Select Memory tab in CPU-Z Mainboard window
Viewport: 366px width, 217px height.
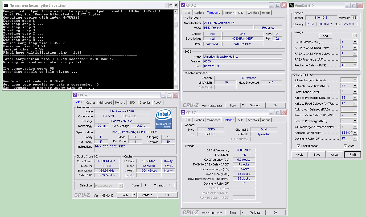228,13
